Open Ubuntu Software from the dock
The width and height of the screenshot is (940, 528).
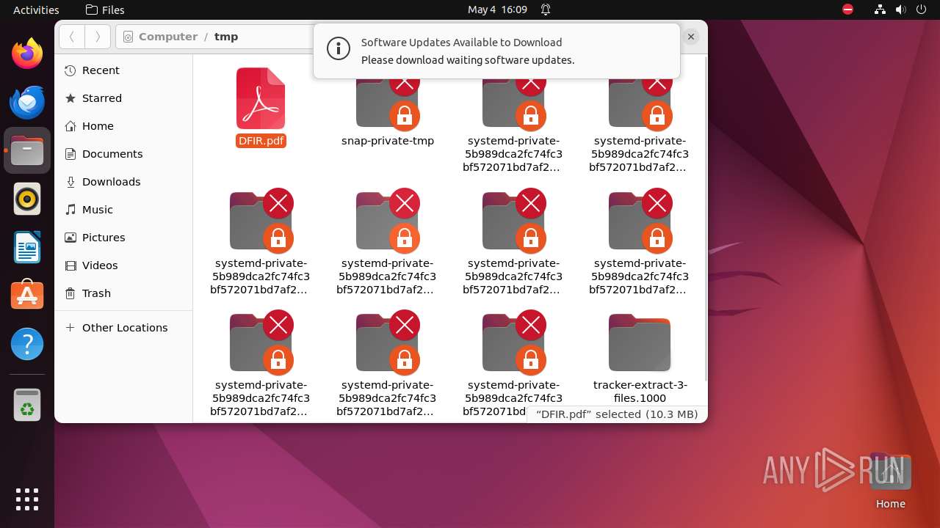tap(27, 296)
